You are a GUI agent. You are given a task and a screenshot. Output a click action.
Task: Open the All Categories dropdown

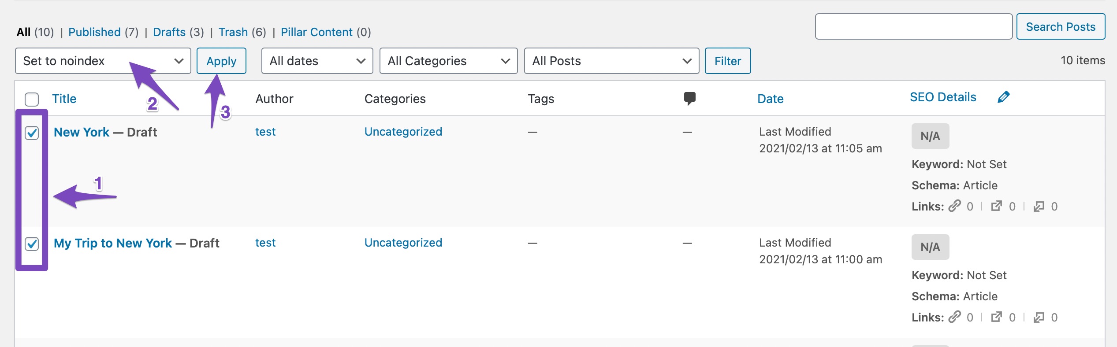click(448, 61)
